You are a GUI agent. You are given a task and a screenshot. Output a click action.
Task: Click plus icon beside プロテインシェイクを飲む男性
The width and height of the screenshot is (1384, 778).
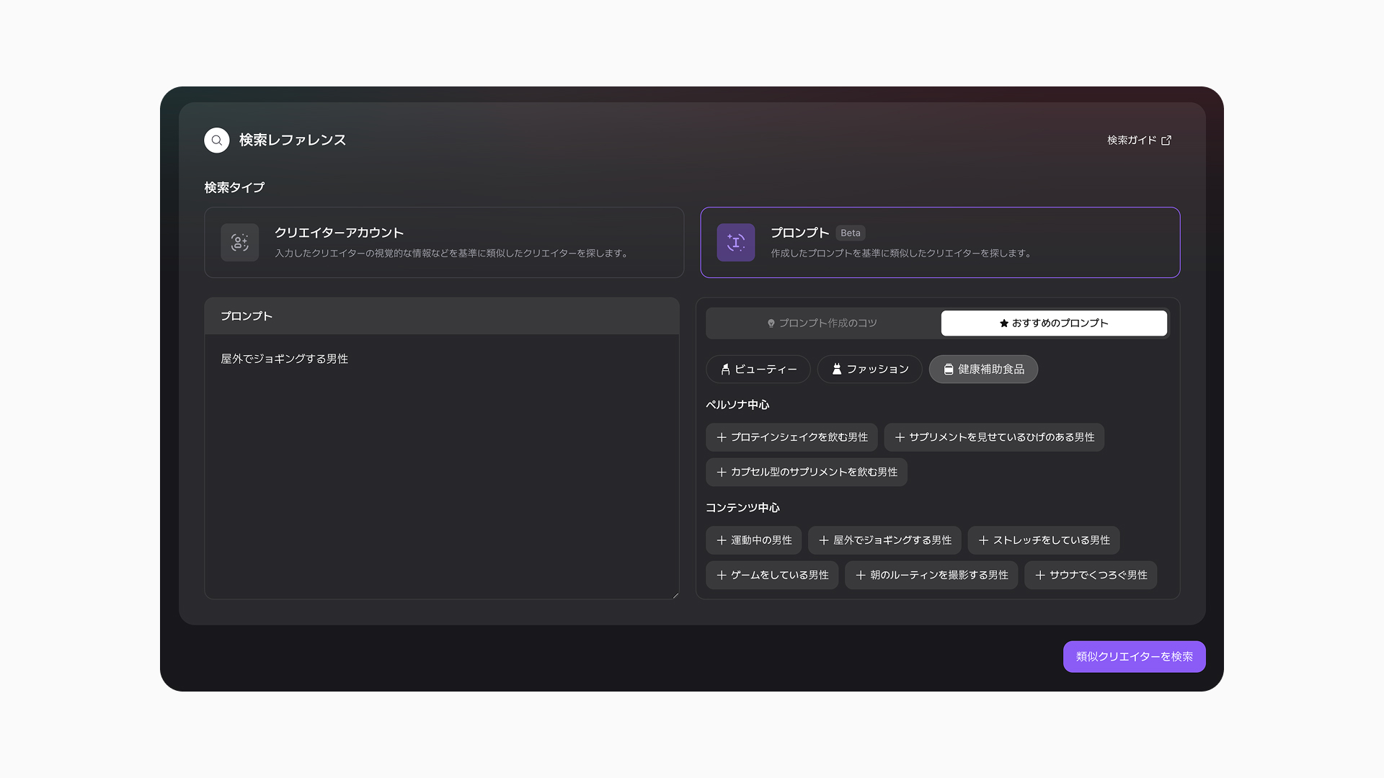click(721, 437)
